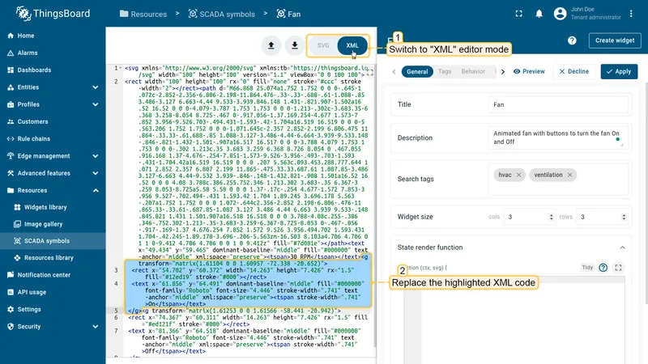The height and width of the screenshot is (364, 648).
Task: Select the General tab
Action: pos(417,71)
